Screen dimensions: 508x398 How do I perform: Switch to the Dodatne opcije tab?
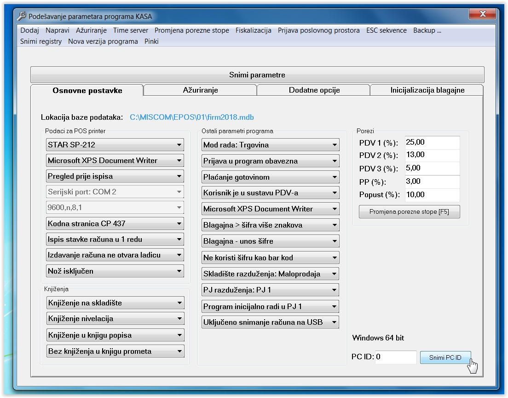coord(314,90)
